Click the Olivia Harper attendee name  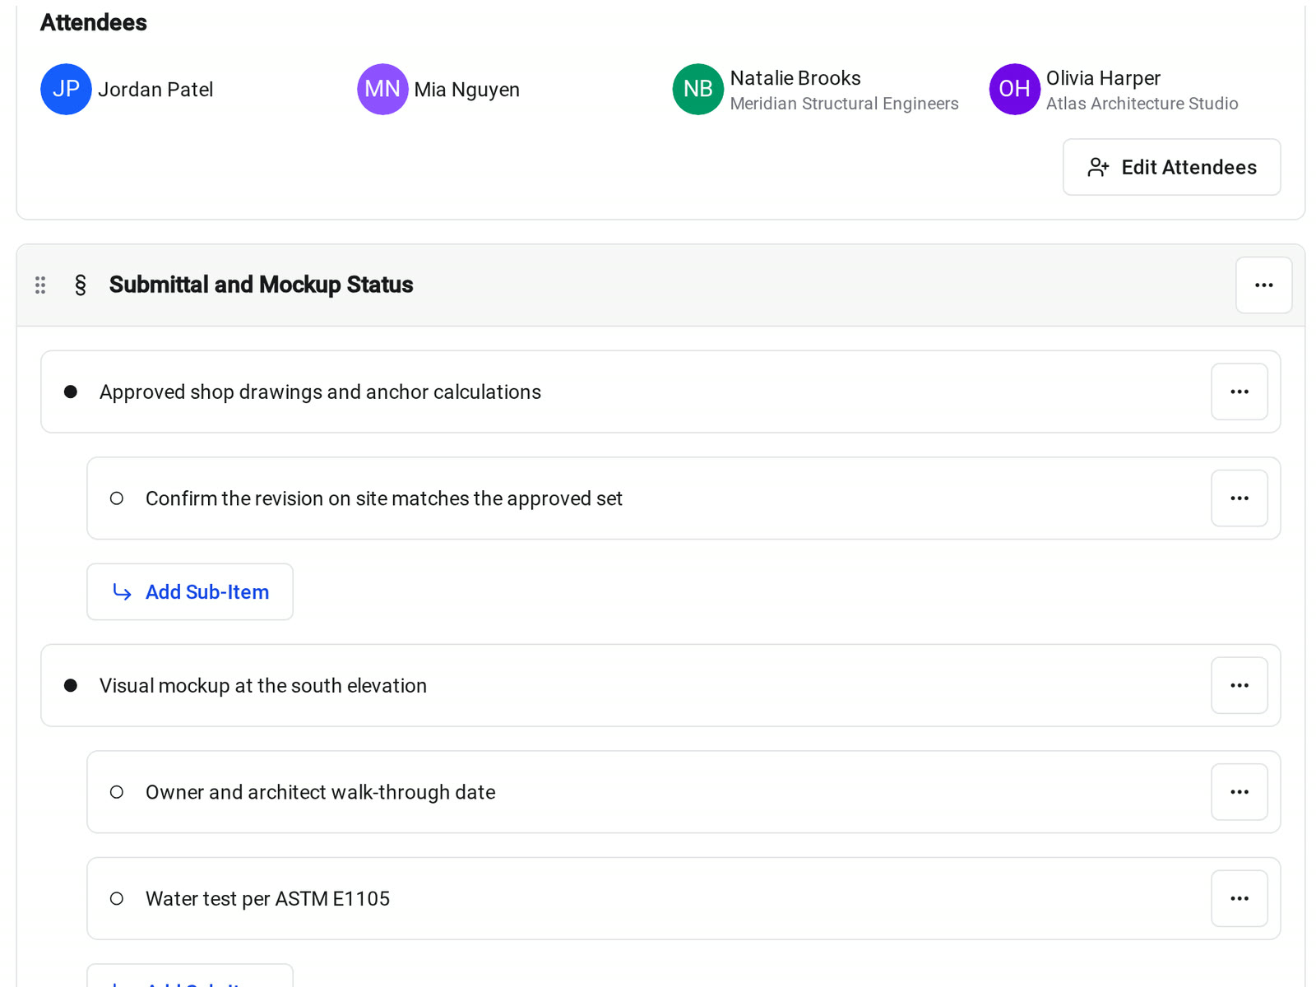pos(1103,78)
